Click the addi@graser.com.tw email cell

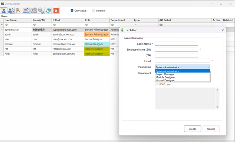point(68,54)
